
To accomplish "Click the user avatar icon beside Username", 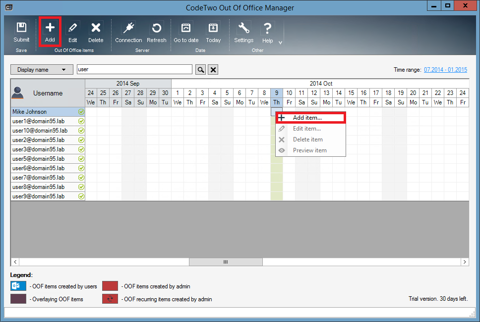I will click(x=17, y=93).
